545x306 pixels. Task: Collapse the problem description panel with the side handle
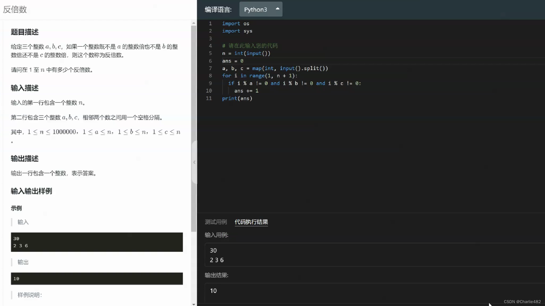click(194, 162)
